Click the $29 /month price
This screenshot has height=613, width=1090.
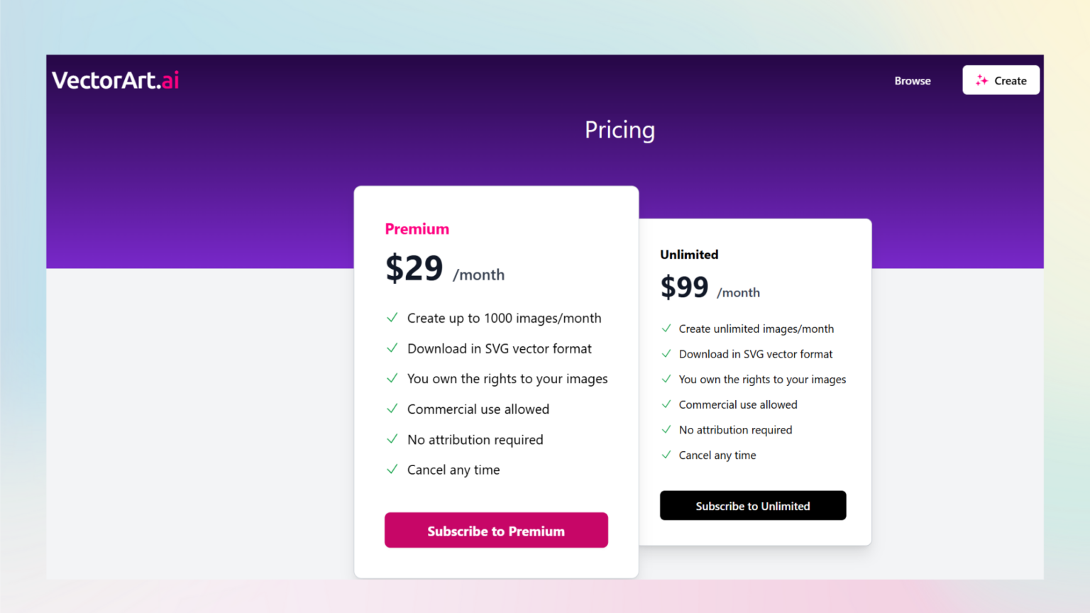[x=445, y=269]
